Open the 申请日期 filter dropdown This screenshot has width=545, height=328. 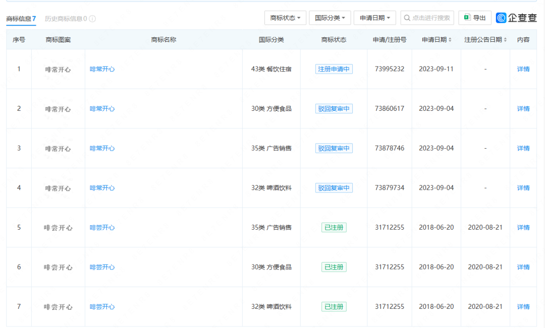point(374,18)
